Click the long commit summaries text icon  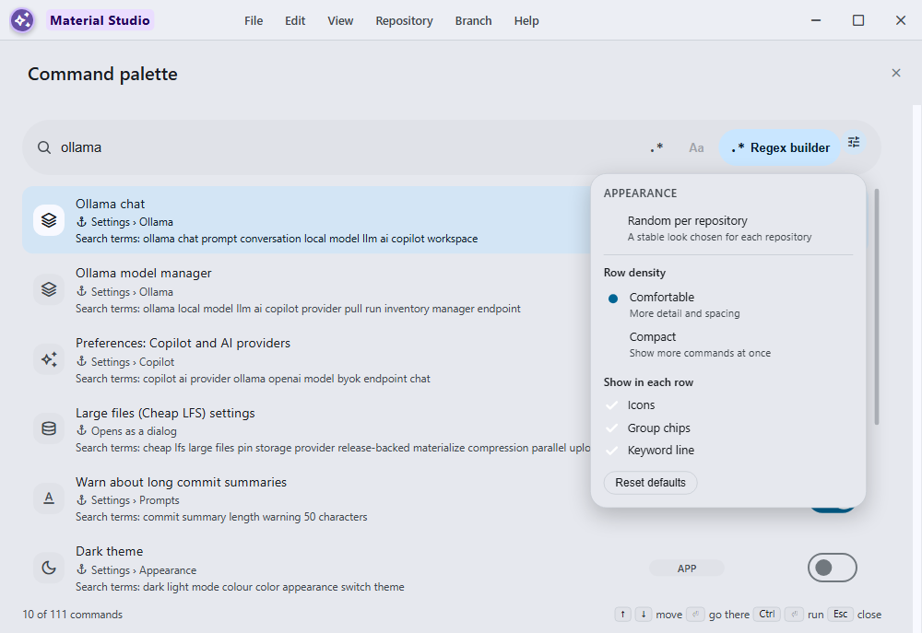point(49,498)
